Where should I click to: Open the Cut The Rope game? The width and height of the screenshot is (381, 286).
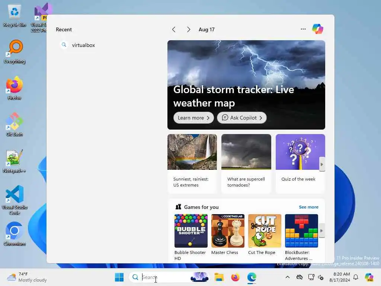click(x=265, y=235)
